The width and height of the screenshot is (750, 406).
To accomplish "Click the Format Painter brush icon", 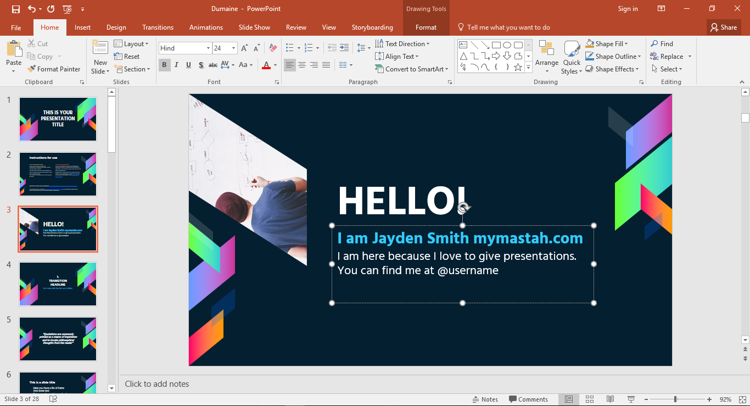I will click(x=32, y=69).
